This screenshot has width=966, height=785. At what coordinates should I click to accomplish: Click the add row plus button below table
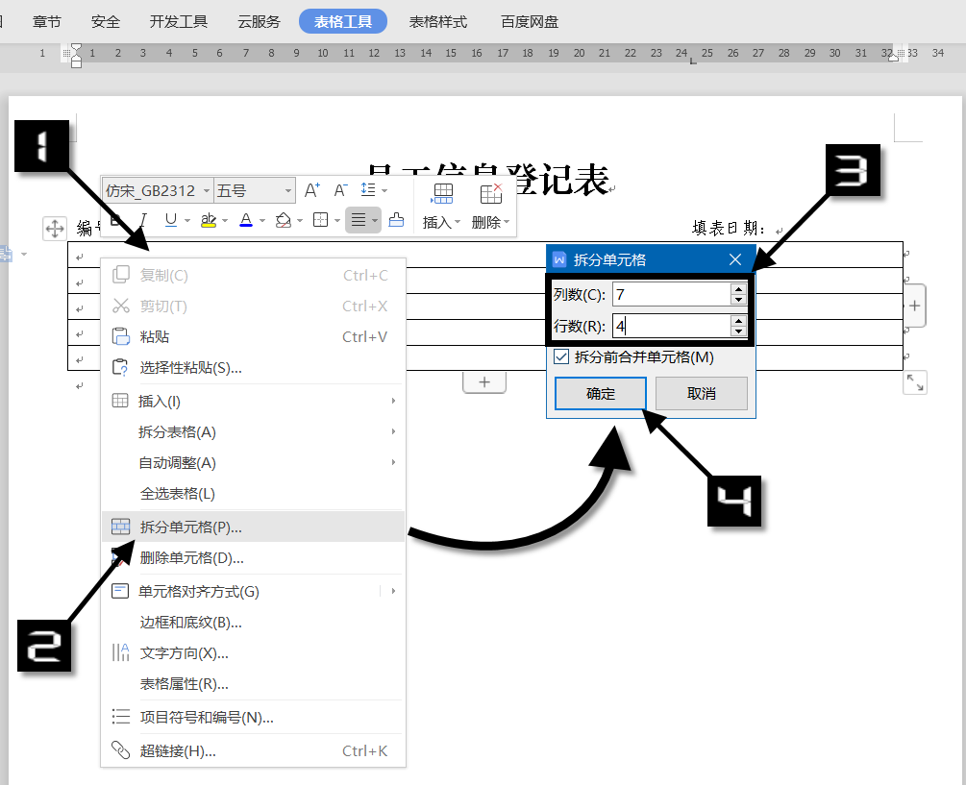point(484,381)
